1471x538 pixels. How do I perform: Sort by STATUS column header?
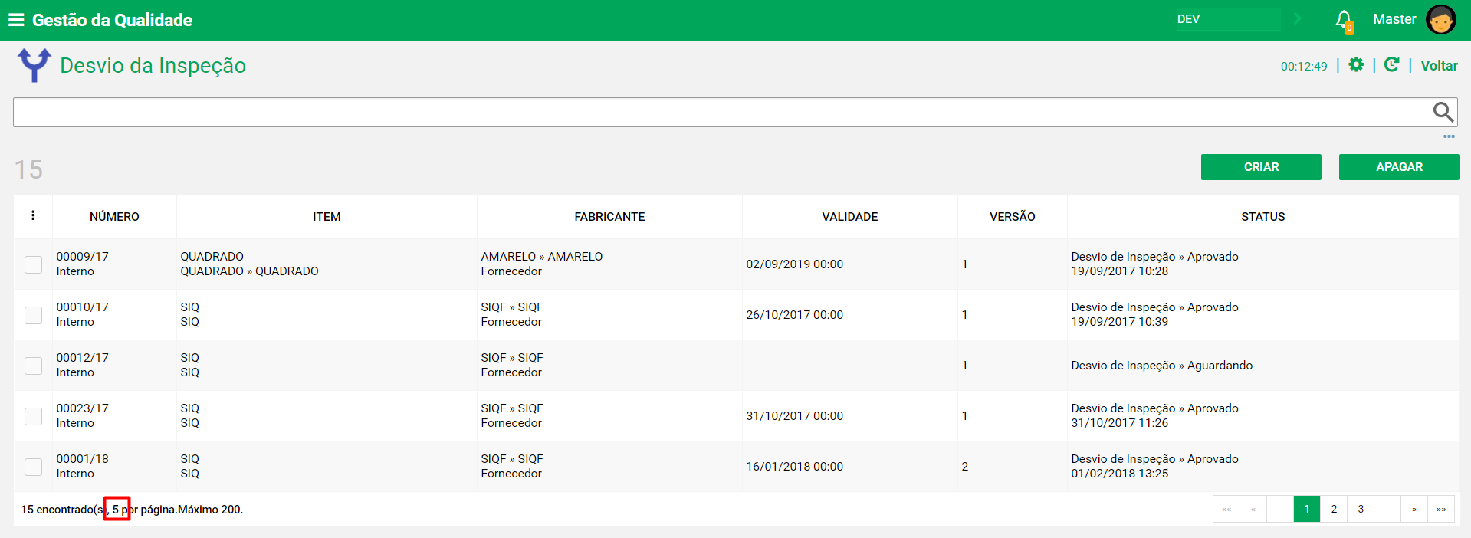click(x=1262, y=217)
